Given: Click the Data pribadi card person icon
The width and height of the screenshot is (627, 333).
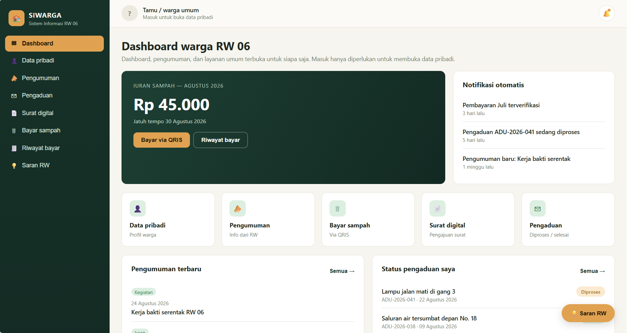Looking at the screenshot, I should click(x=138, y=208).
